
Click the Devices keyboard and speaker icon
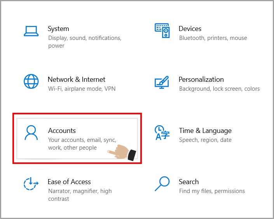(162, 30)
